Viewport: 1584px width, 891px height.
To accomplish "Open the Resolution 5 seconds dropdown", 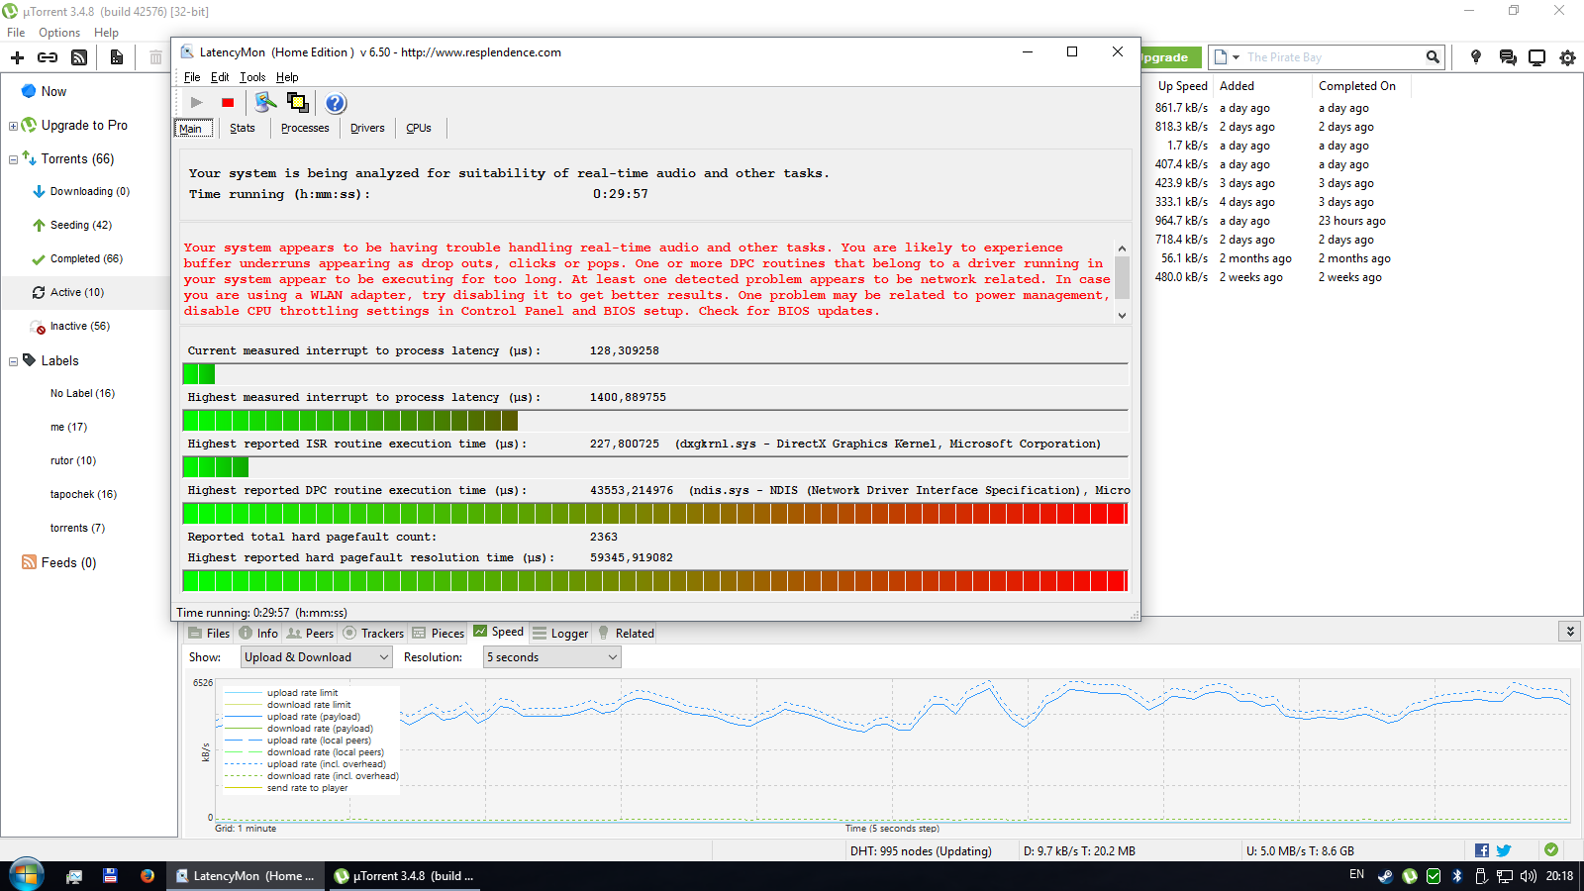I will pyautogui.click(x=552, y=657).
